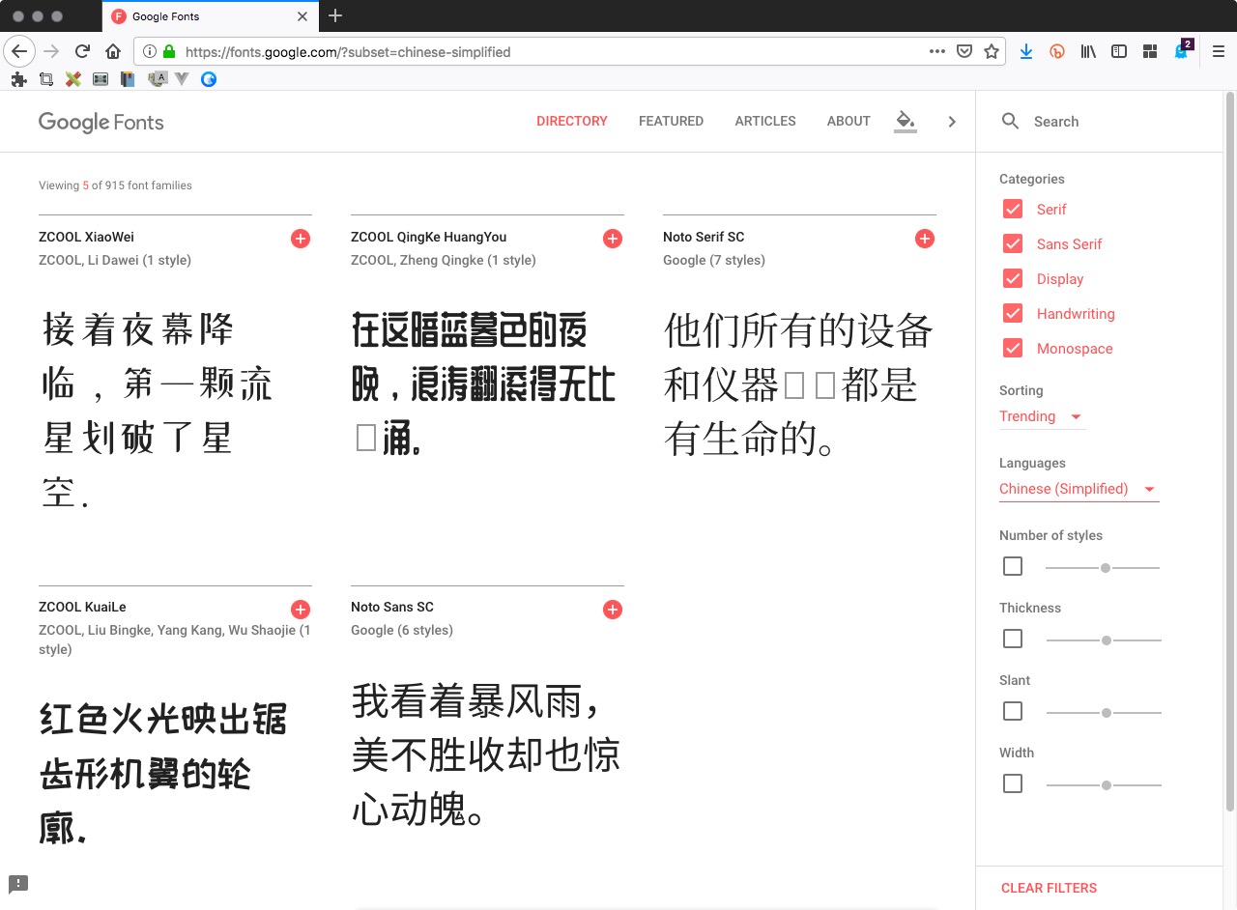Image resolution: width=1237 pixels, height=910 pixels.
Task: Click the green padlock security icon
Action: click(169, 52)
